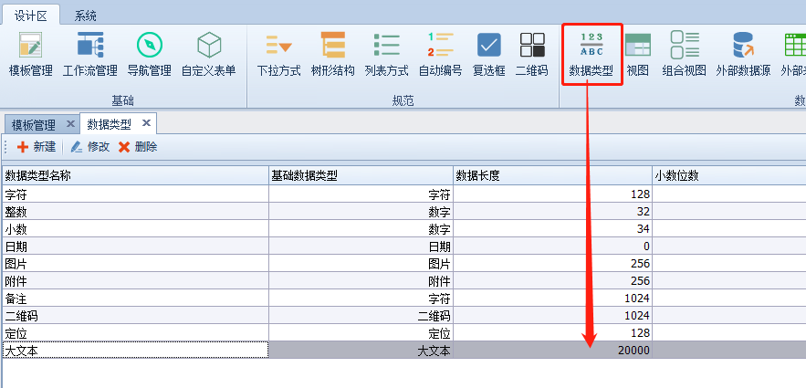Open the 树形结构 tool
Image resolution: width=806 pixels, height=388 pixels.
[x=332, y=53]
